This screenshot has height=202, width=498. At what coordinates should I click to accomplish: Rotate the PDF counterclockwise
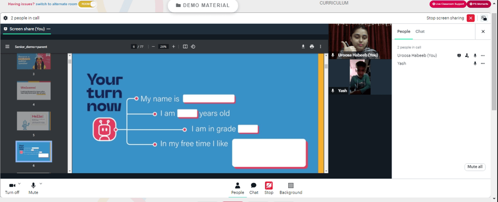(x=193, y=47)
